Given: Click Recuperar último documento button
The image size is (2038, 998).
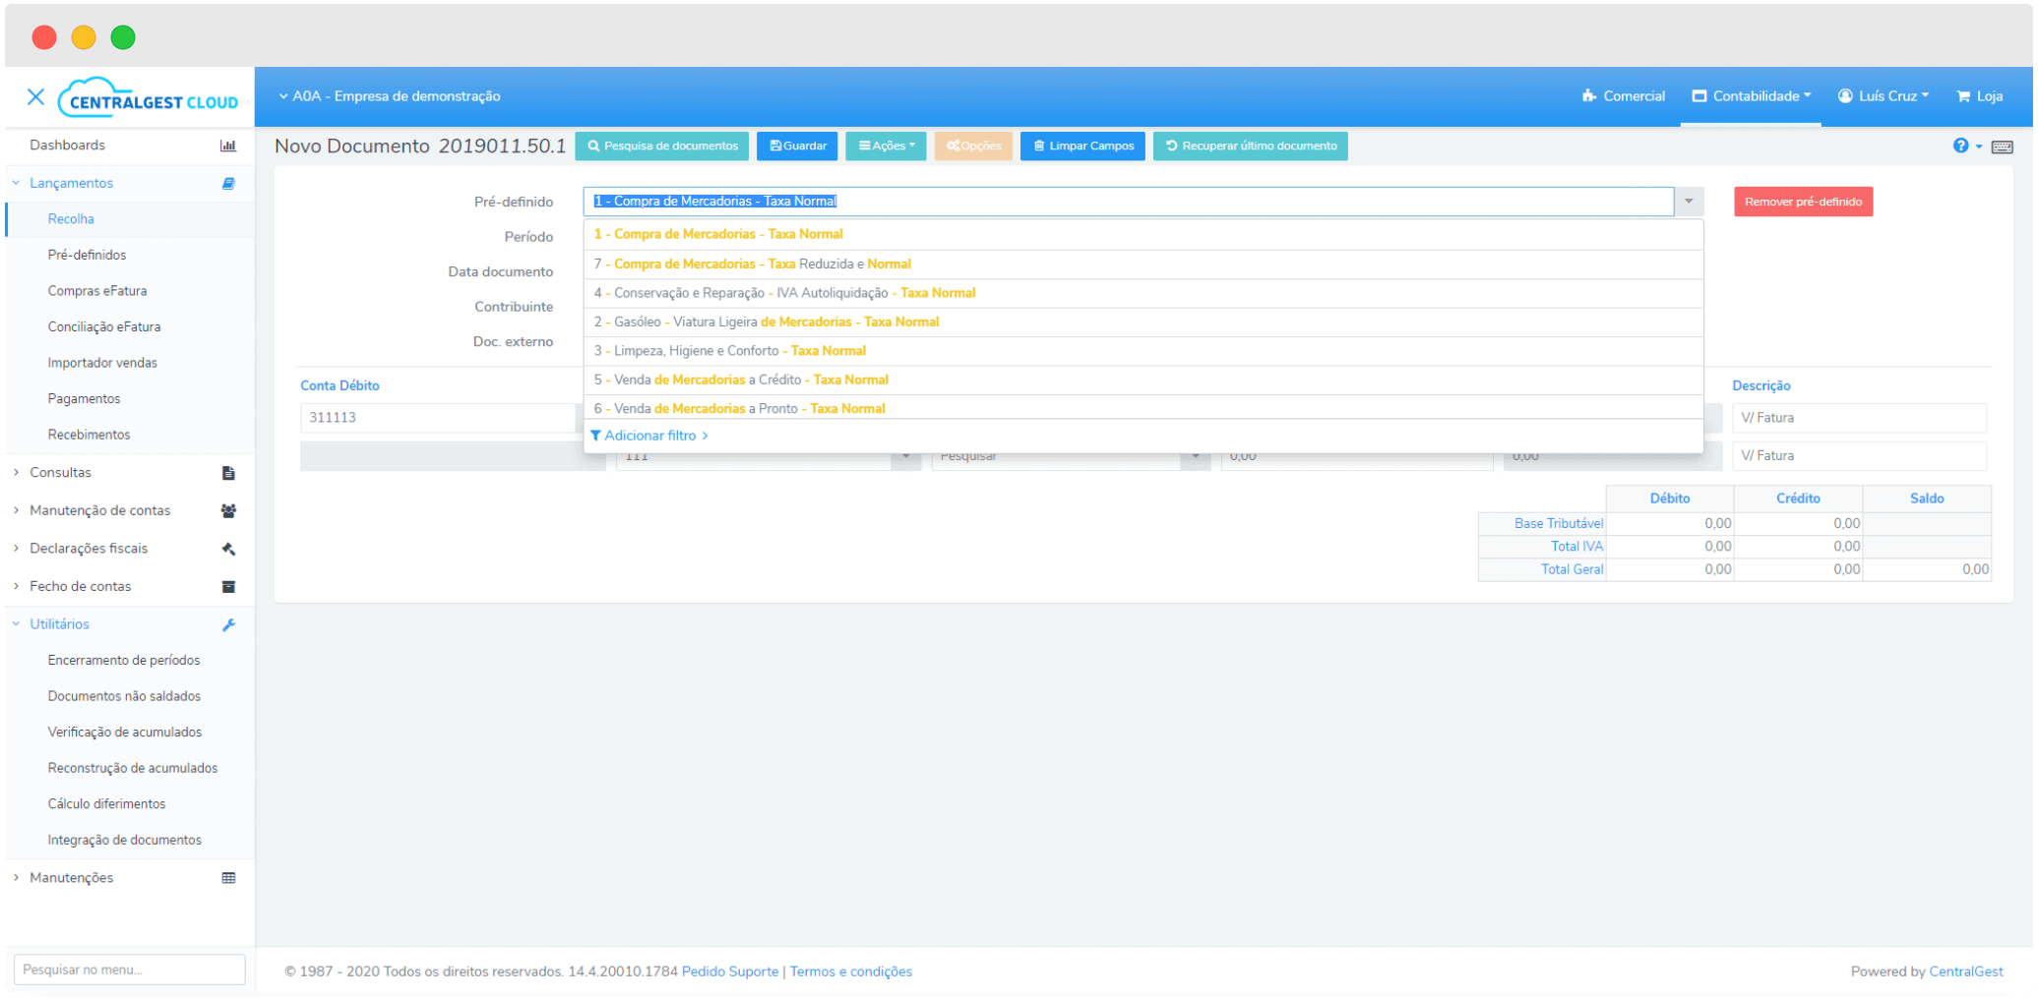Looking at the screenshot, I should 1250,146.
